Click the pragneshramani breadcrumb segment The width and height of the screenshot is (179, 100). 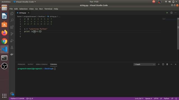(x=30, y=16)
